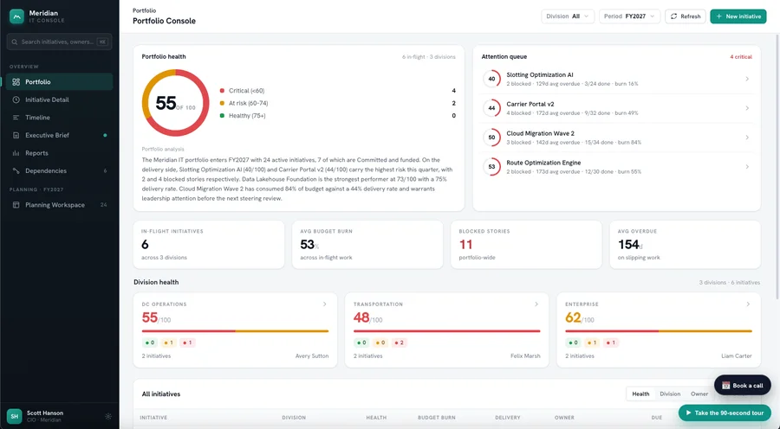780x429 pixels.
Task: Click the score ring showing 44
Action: [491, 108]
